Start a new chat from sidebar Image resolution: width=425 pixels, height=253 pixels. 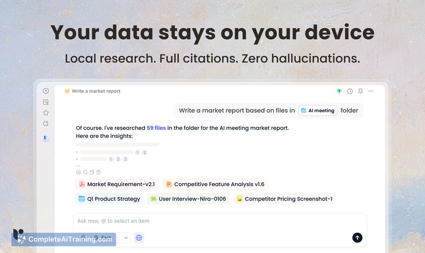coord(46,91)
